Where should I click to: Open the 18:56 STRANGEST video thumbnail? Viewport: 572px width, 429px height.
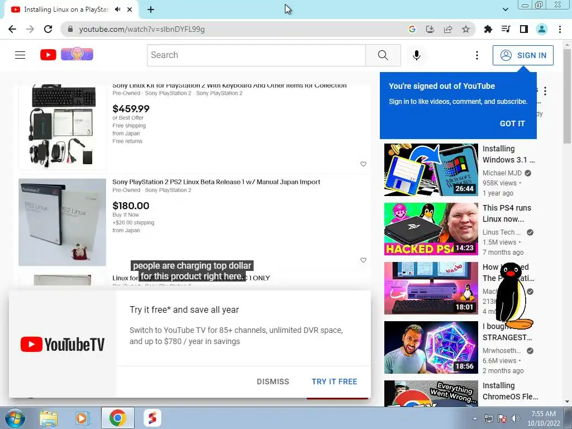coord(431,347)
